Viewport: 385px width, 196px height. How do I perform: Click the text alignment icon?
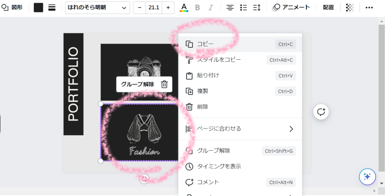[230, 8]
